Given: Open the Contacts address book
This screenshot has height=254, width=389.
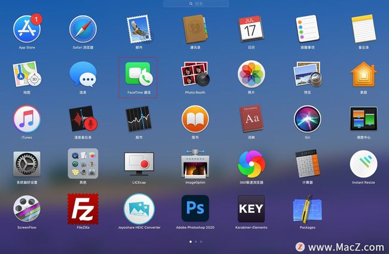Looking at the screenshot, I should coord(195,29).
